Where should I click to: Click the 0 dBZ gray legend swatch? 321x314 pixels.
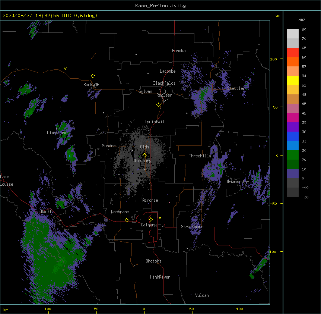tap(293, 183)
